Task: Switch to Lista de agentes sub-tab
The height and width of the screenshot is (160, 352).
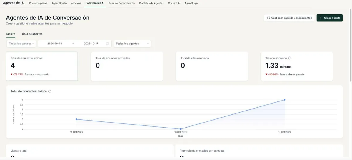Action: tap(32, 34)
